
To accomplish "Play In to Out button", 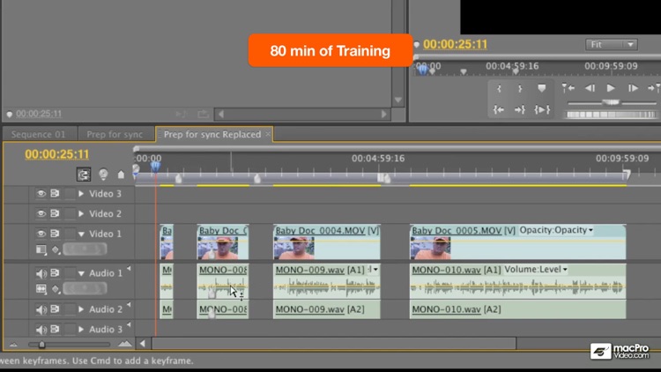I will 542,109.
